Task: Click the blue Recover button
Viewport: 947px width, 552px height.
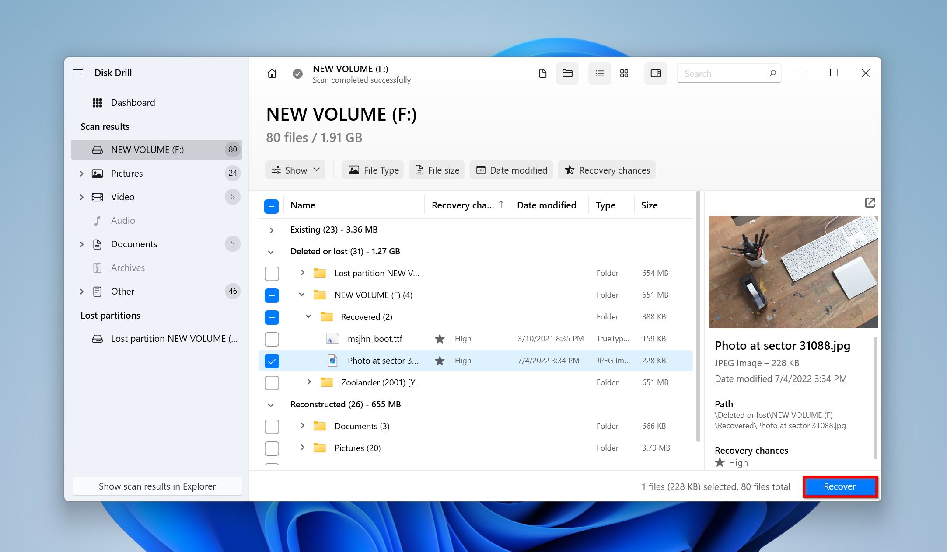Action: coord(839,486)
